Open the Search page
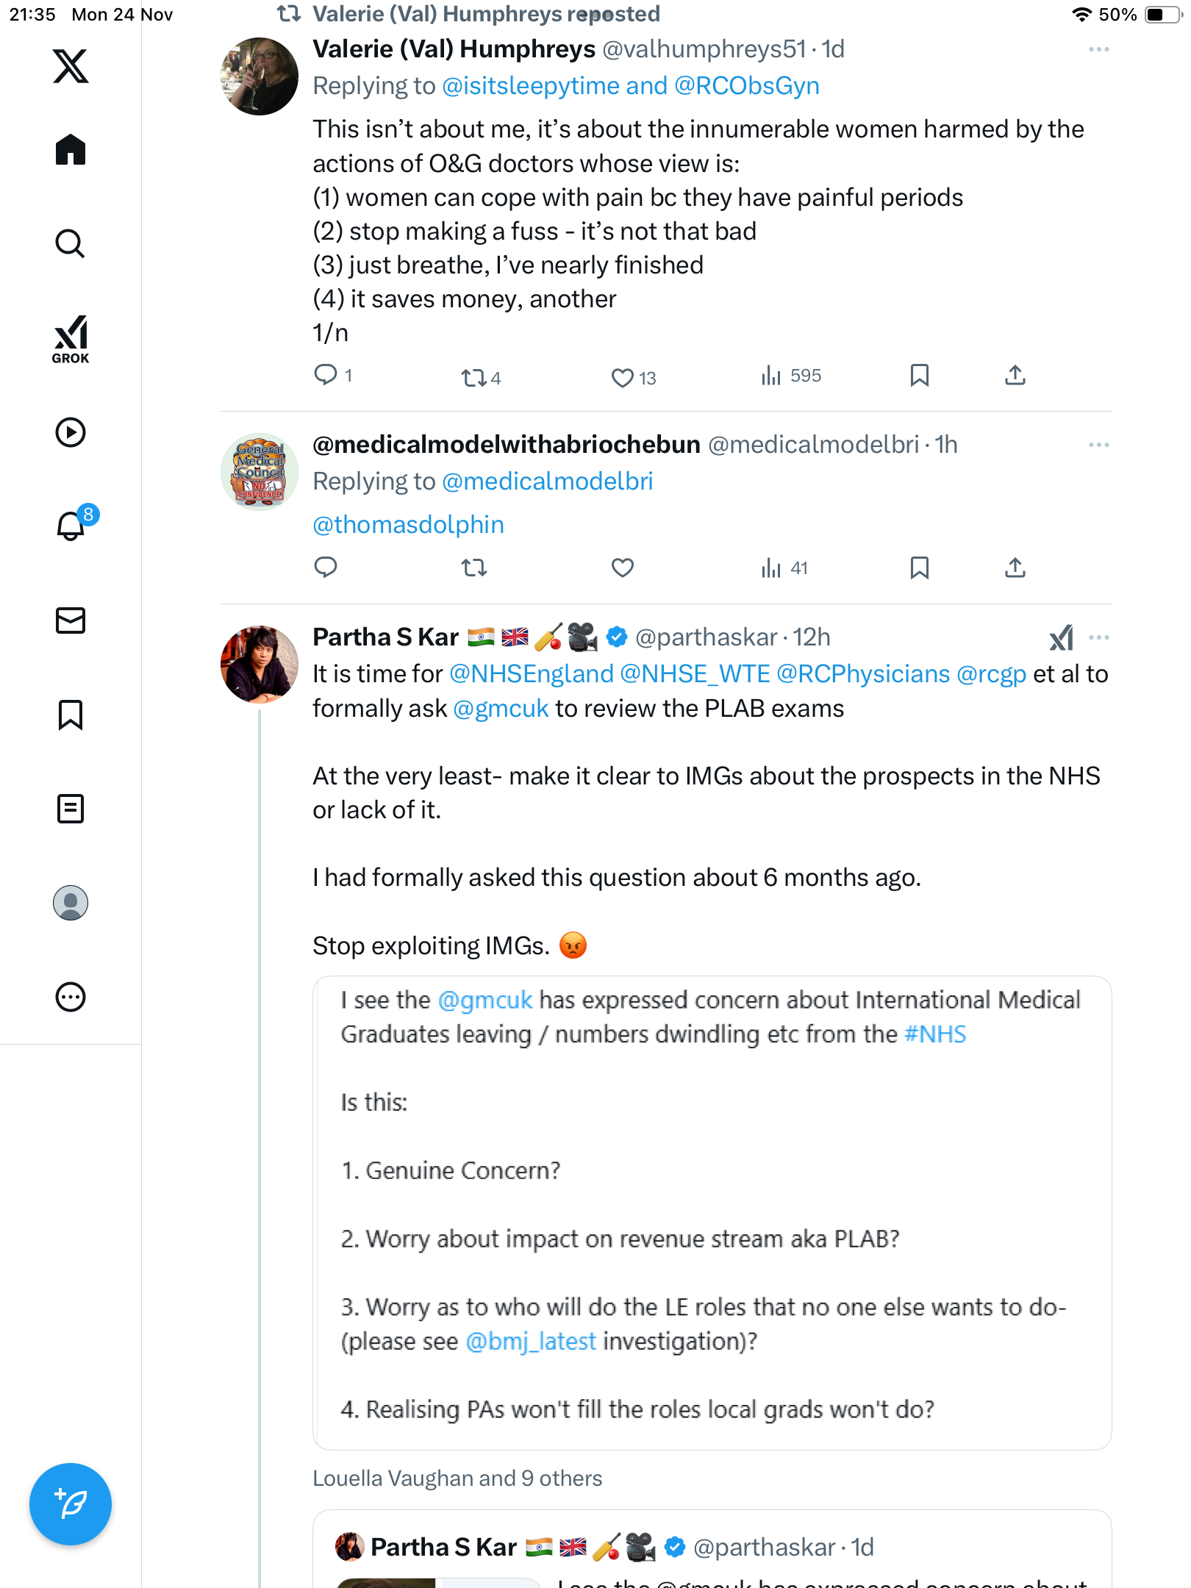1191x1588 pixels. [71, 243]
